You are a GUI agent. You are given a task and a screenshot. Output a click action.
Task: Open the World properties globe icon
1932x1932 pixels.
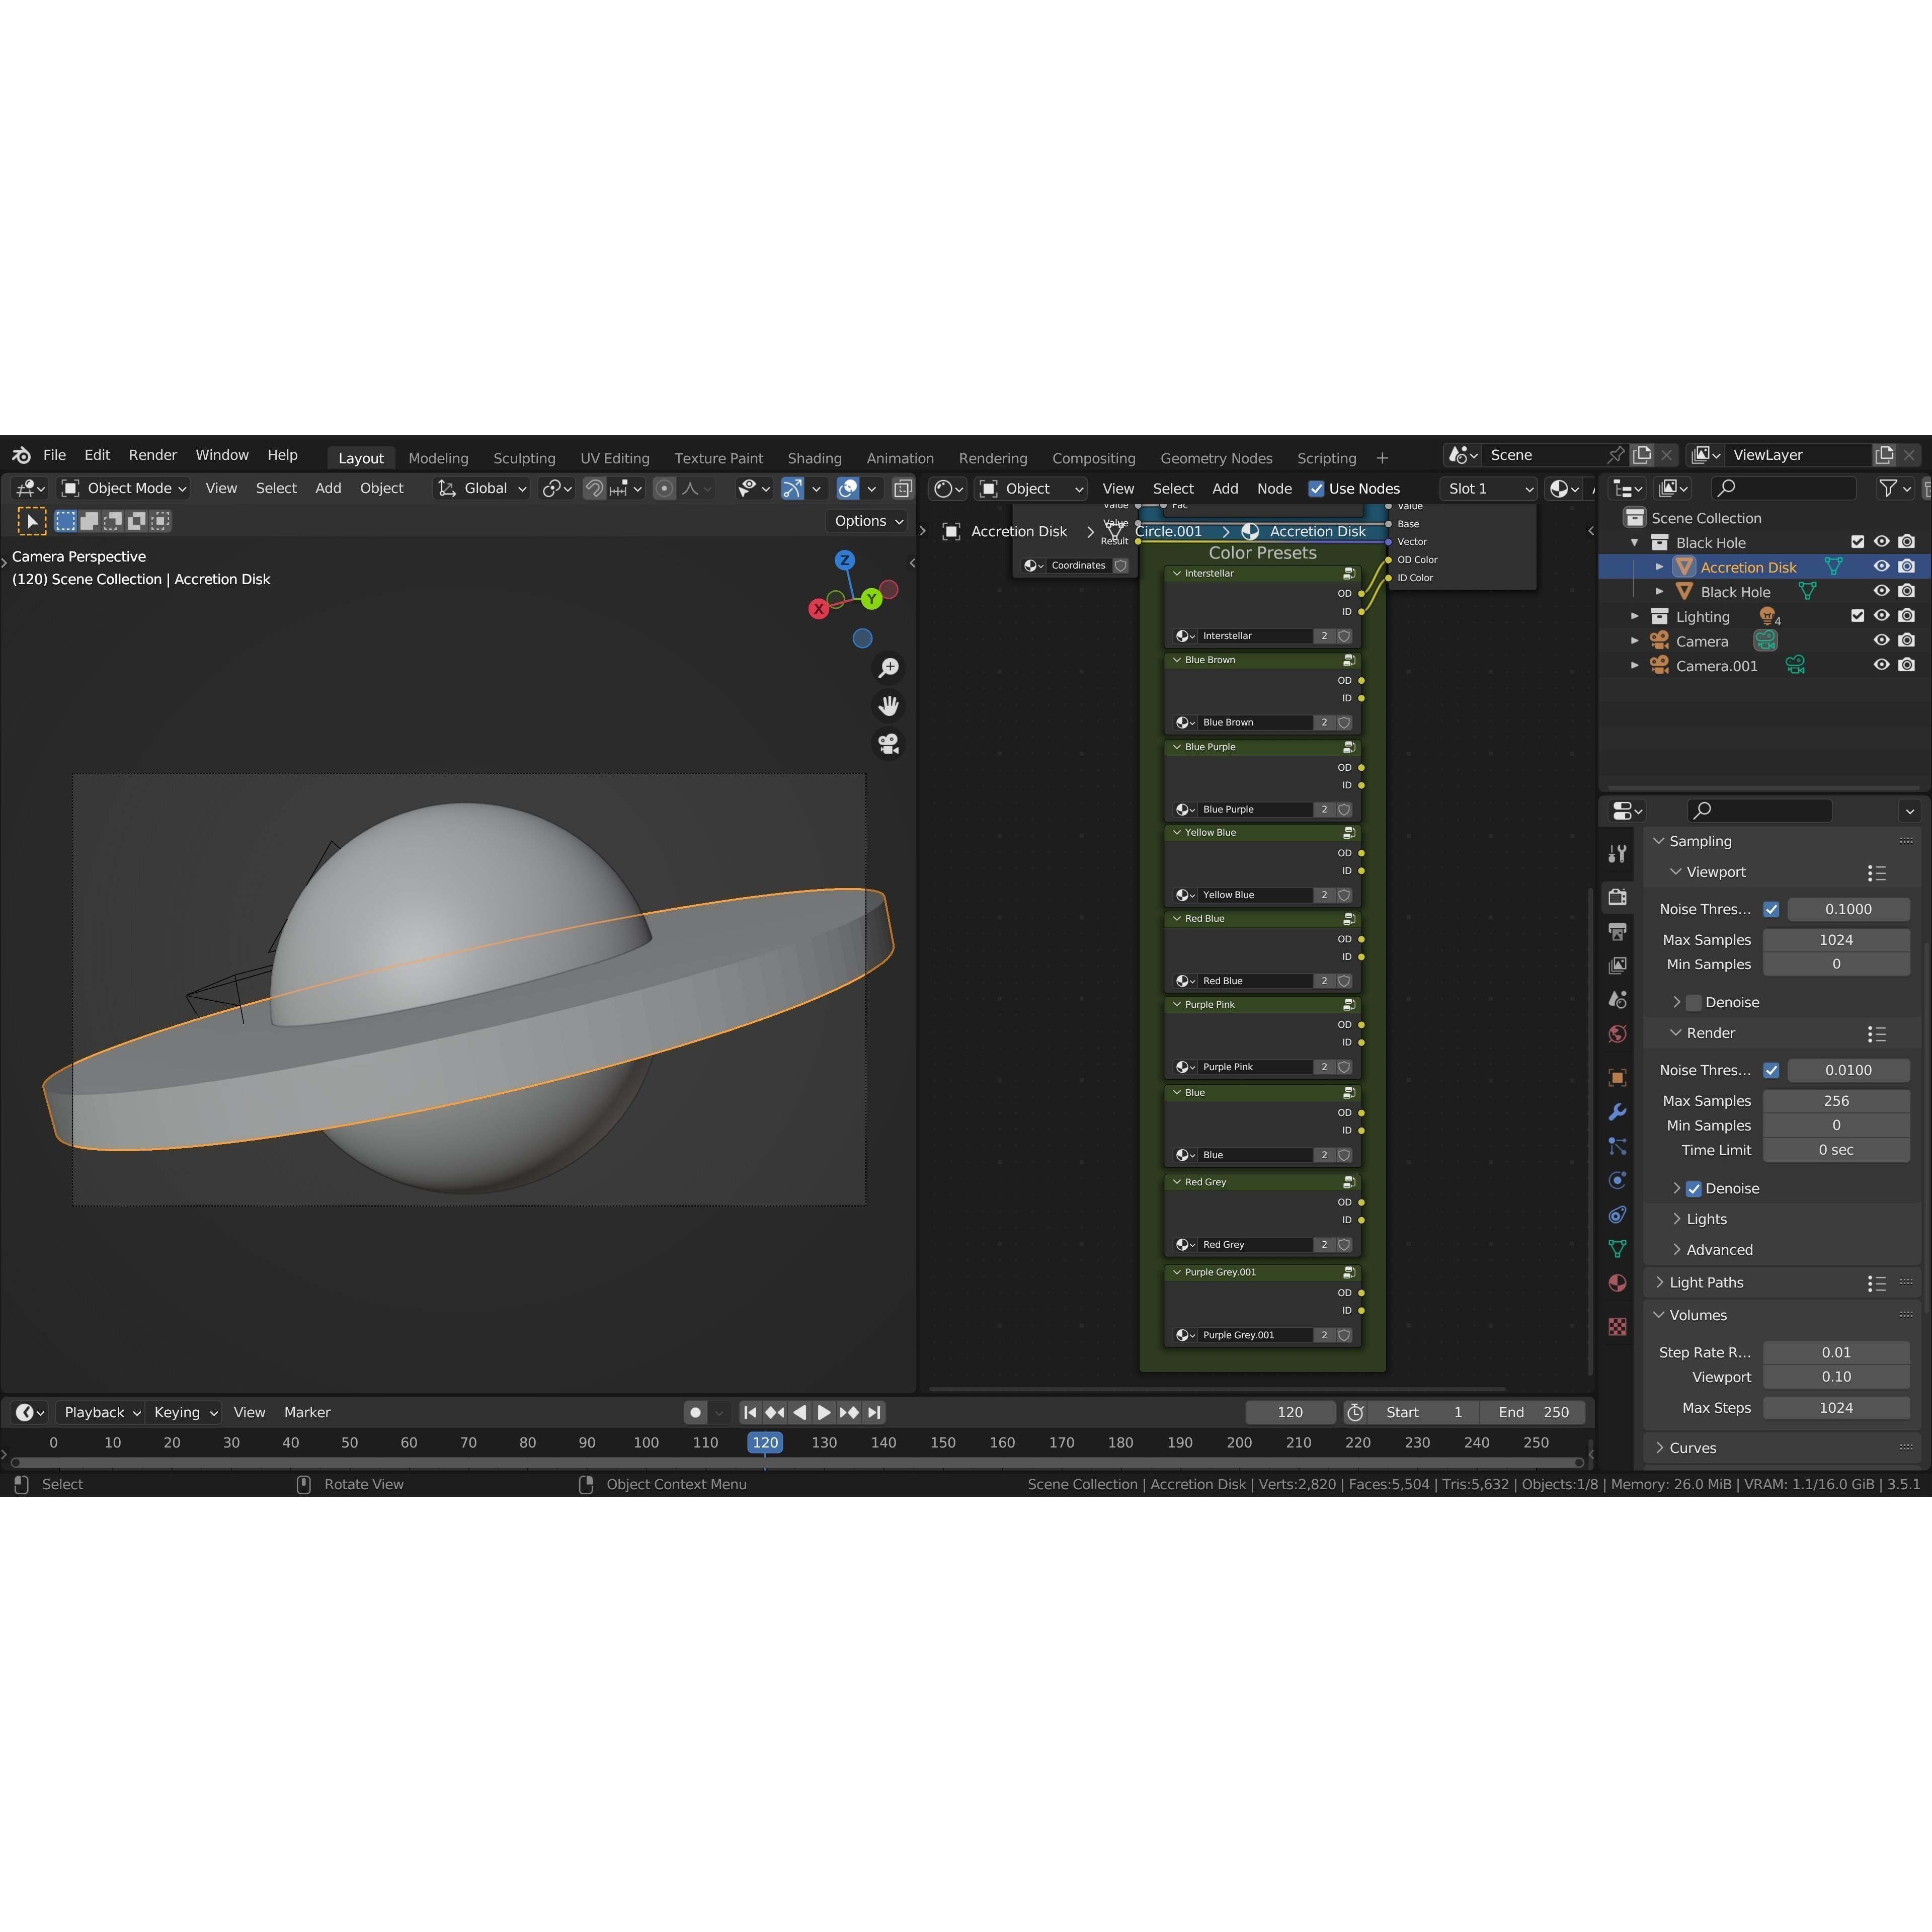pos(1617,1033)
